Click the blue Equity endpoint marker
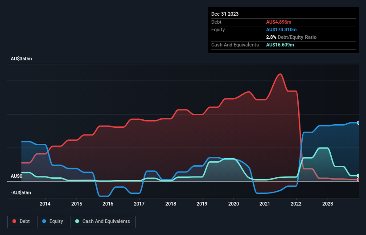Image resolution: width=366 pixels, height=235 pixels. coord(358,123)
